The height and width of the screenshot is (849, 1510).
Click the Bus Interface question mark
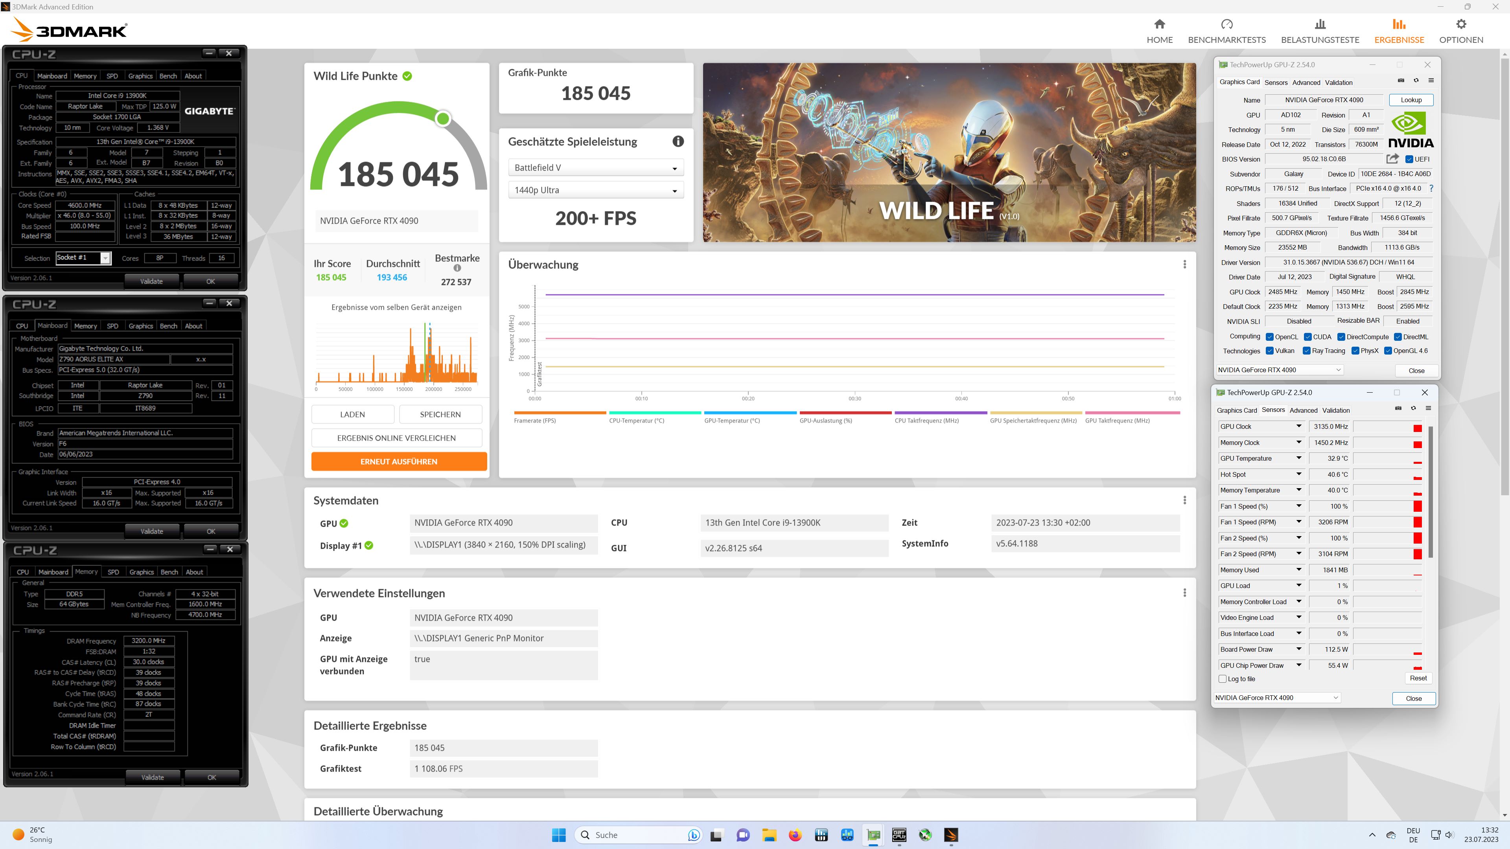[1431, 189]
